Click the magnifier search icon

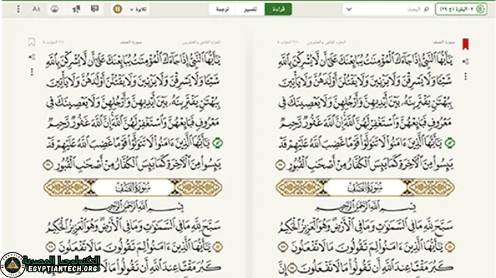coord(426,9)
